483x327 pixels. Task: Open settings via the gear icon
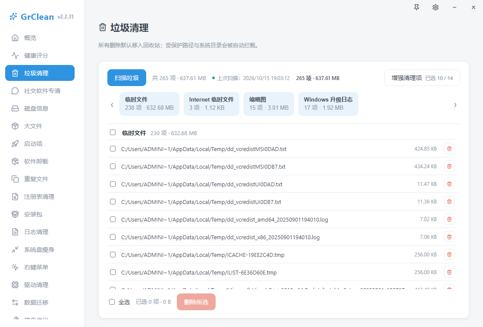pos(436,7)
